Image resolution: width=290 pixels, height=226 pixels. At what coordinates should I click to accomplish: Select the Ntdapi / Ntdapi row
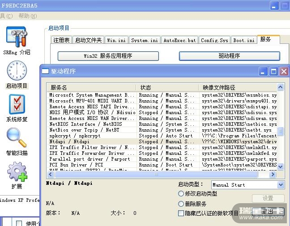coord(162,142)
